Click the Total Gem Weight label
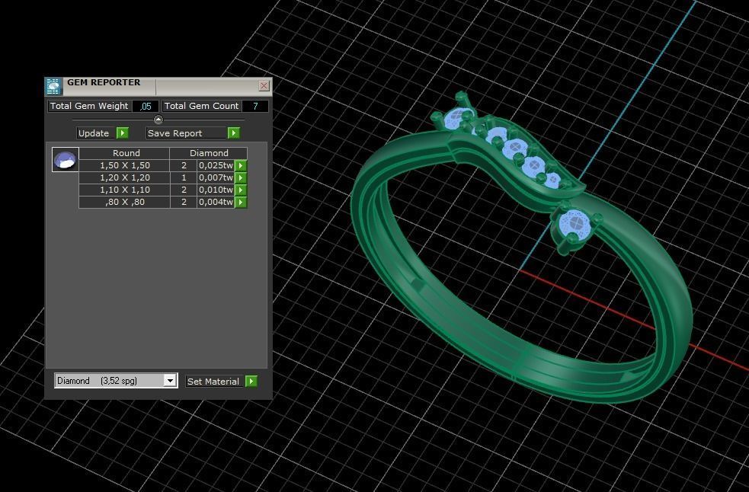This screenshot has width=749, height=492. (x=89, y=106)
